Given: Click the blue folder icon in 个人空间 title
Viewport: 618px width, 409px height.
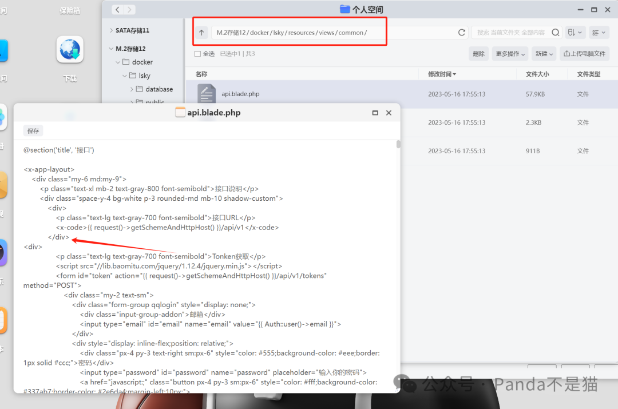Looking at the screenshot, I should (x=345, y=9).
